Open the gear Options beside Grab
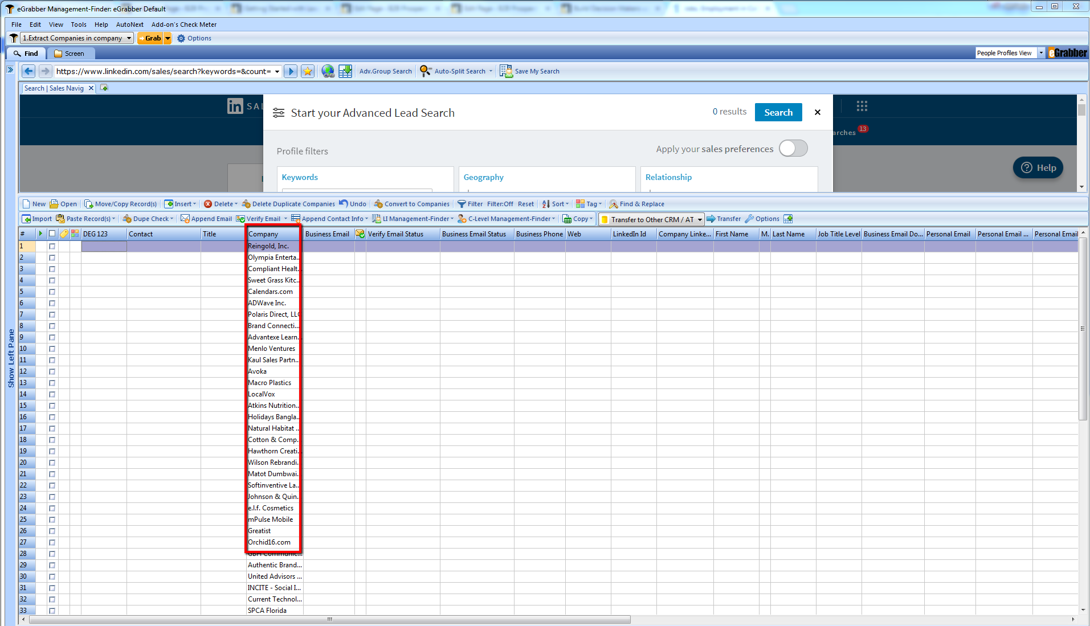Viewport: 1090px width, 626px height. point(194,38)
